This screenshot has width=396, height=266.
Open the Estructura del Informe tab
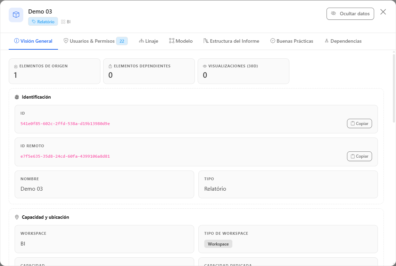[x=231, y=41]
